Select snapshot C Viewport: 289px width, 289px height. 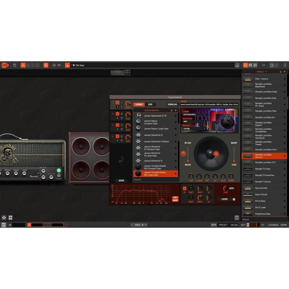[x=33, y=65]
